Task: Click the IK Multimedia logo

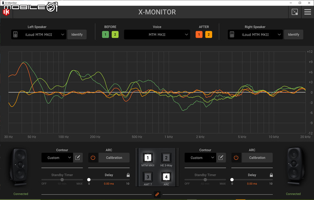Action: coord(6,12)
